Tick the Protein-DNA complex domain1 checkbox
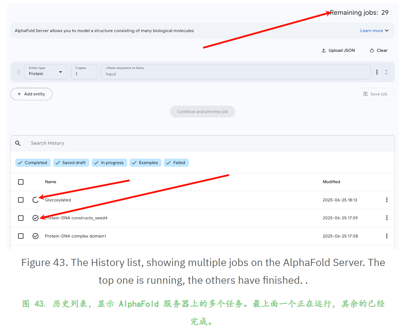This screenshot has width=417, height=329. point(21,236)
